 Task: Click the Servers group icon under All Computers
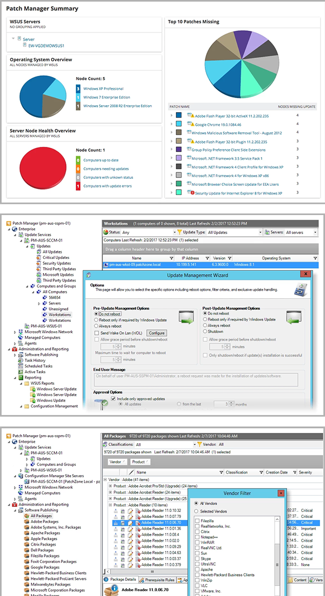[x=45, y=303]
